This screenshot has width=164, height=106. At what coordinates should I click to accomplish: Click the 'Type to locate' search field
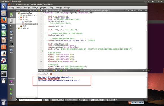31,100
